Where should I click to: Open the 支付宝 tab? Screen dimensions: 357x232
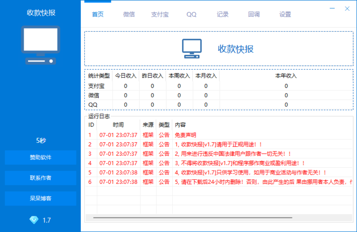point(160,15)
